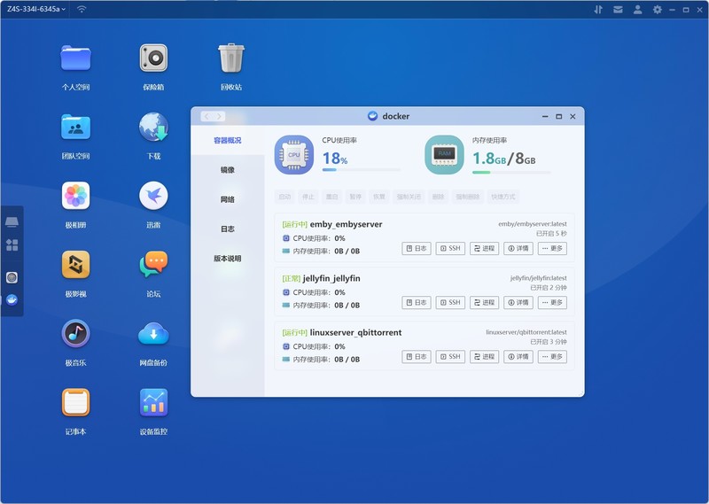Open 更多 menu for linuxserver_qbittorrent
The height and width of the screenshot is (504, 709).
(552, 357)
